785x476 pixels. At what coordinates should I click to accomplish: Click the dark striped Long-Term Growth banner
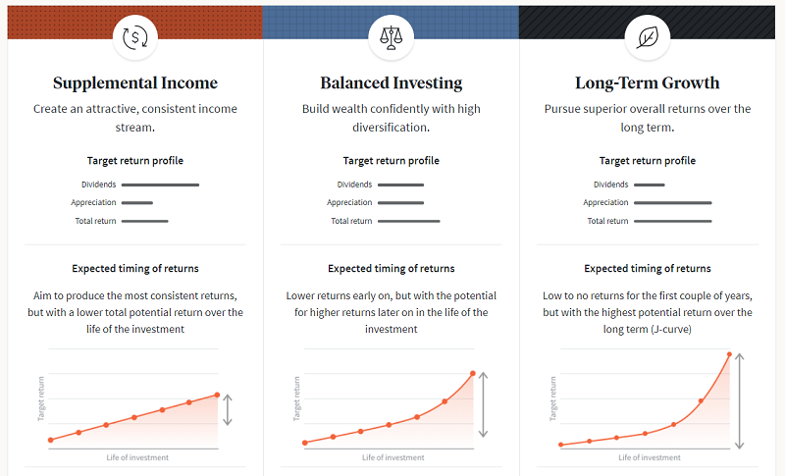[647, 23]
